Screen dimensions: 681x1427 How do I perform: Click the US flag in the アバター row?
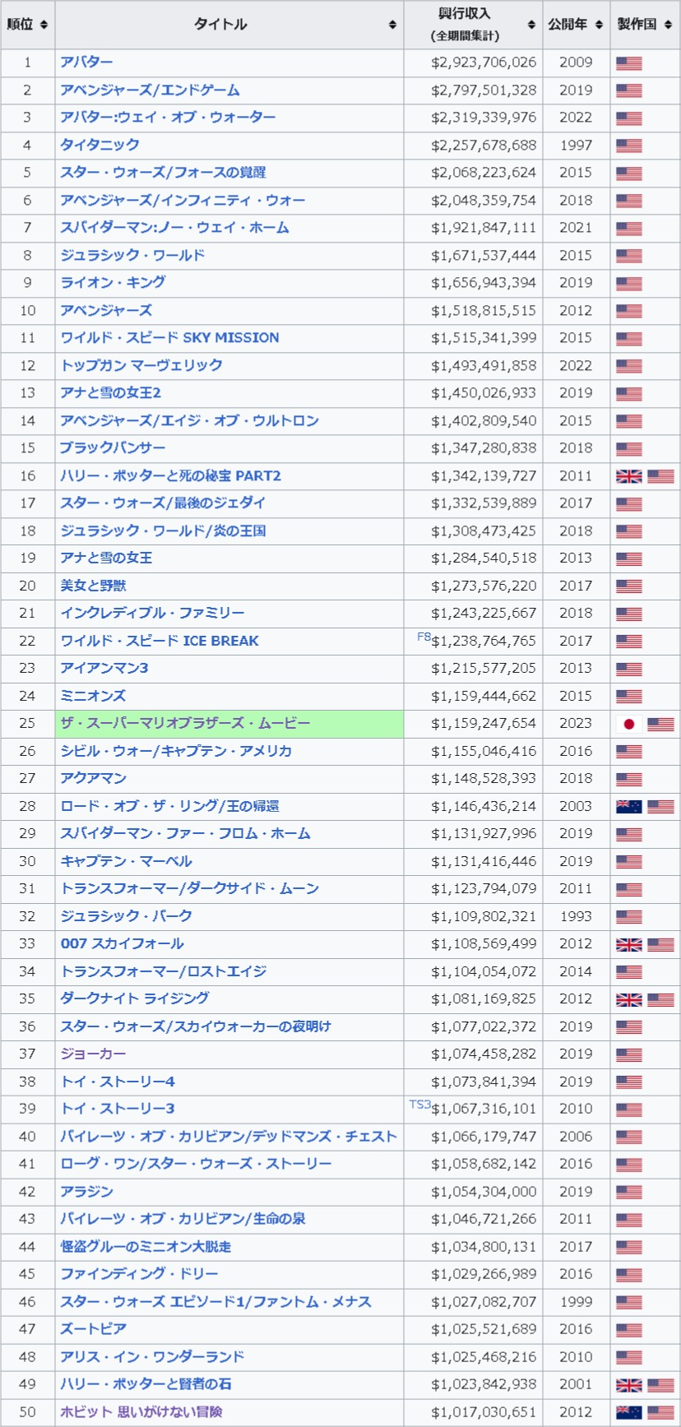coord(629,63)
